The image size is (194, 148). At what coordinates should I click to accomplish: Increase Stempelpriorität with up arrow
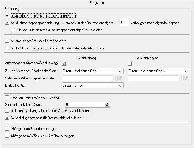pyautogui.click(x=107, y=103)
